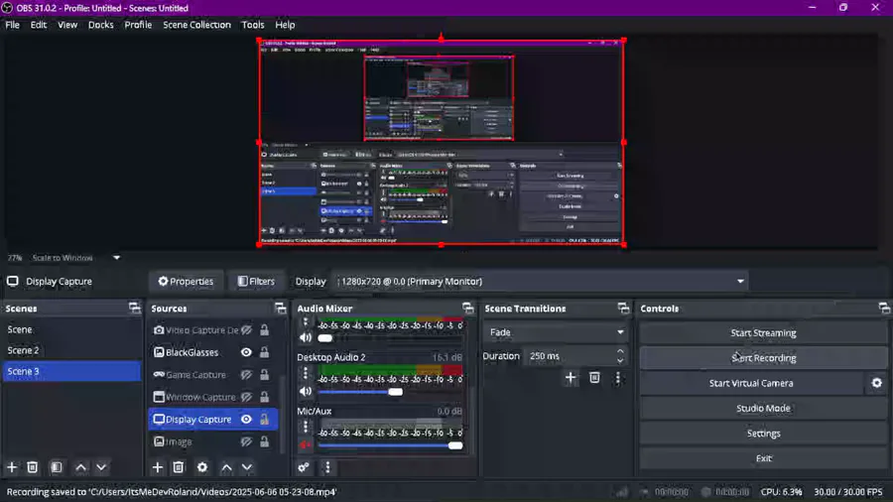Click Exit button in Controls
The width and height of the screenshot is (893, 502).
tap(763, 458)
